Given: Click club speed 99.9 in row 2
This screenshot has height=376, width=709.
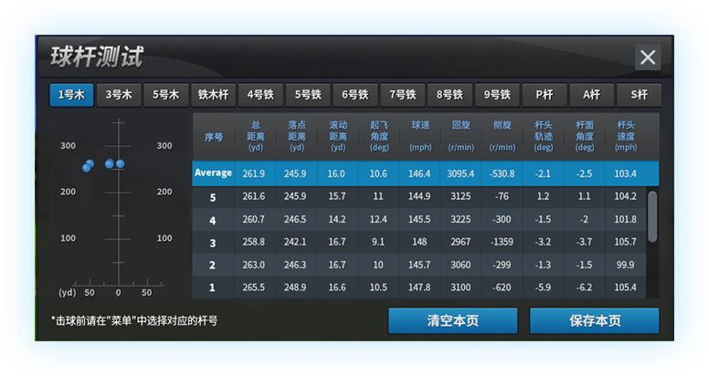Looking at the screenshot, I should [625, 265].
